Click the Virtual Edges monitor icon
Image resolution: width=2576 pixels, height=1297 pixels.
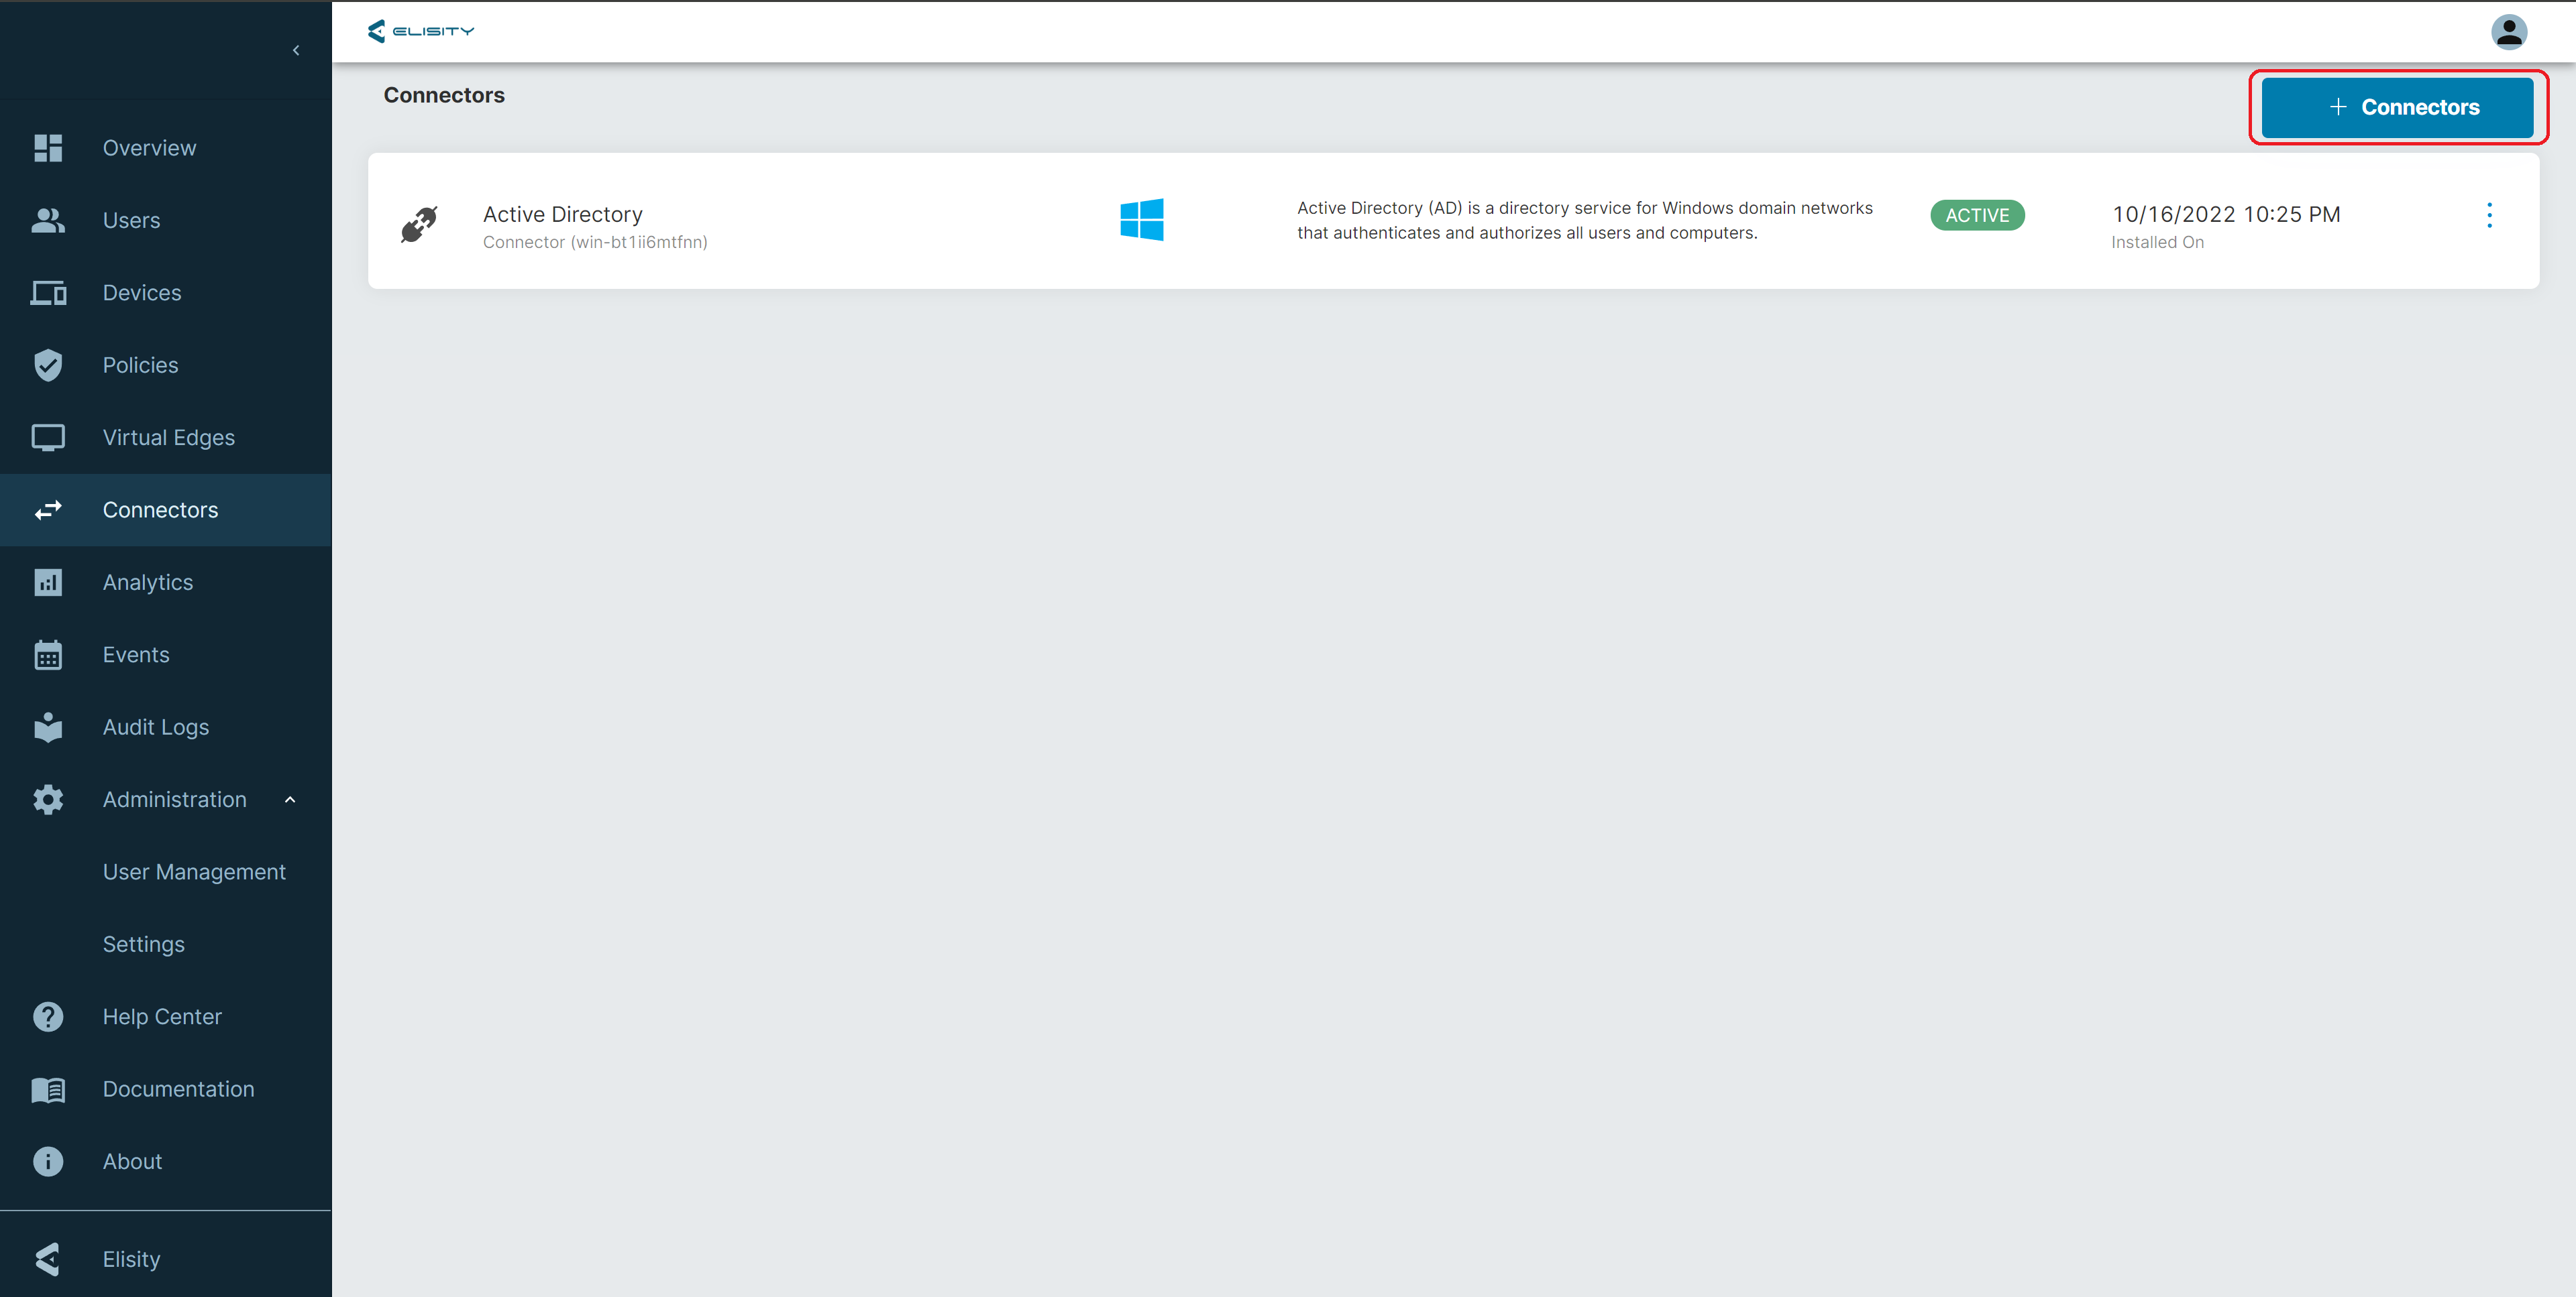[48, 438]
